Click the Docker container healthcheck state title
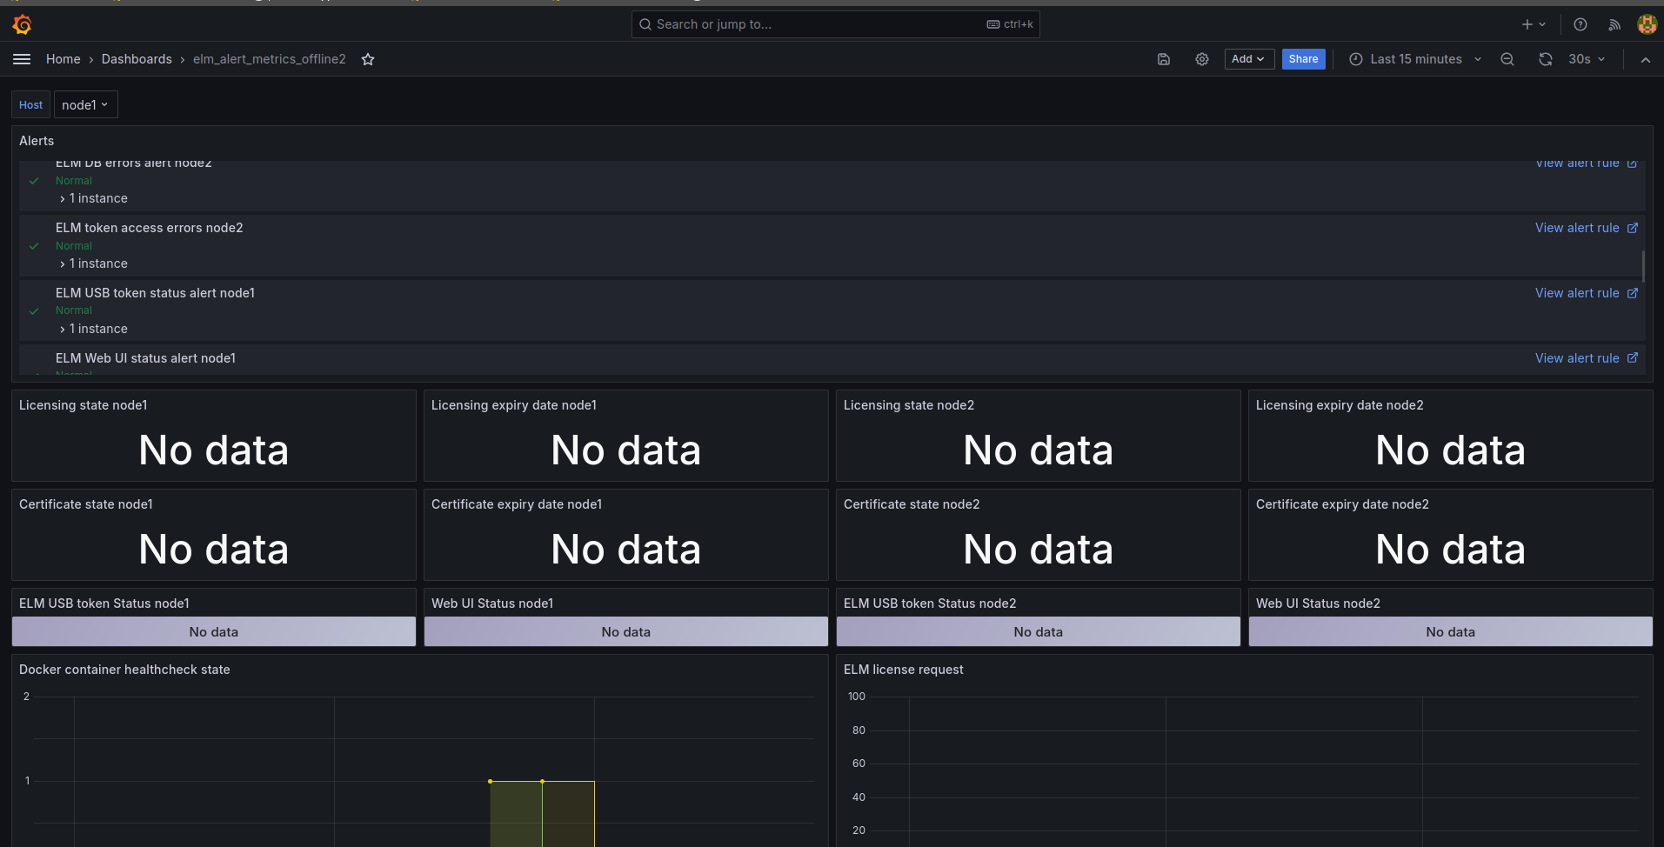Viewport: 1664px width, 847px height. point(124,670)
